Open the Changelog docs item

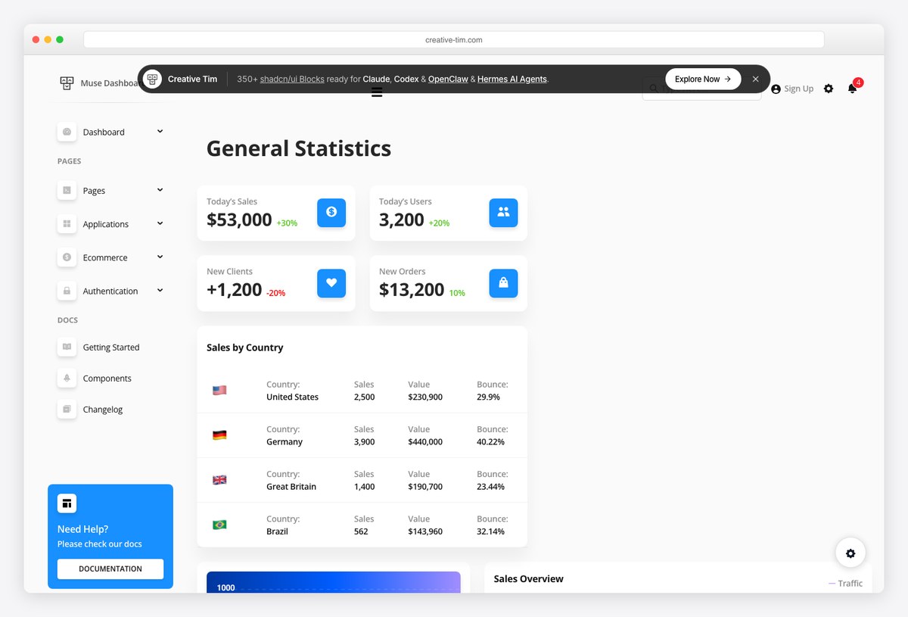(110, 409)
